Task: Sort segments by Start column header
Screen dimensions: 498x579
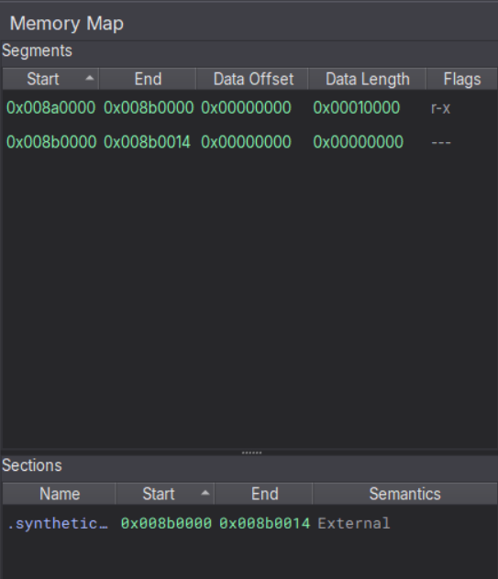Action: [50, 79]
